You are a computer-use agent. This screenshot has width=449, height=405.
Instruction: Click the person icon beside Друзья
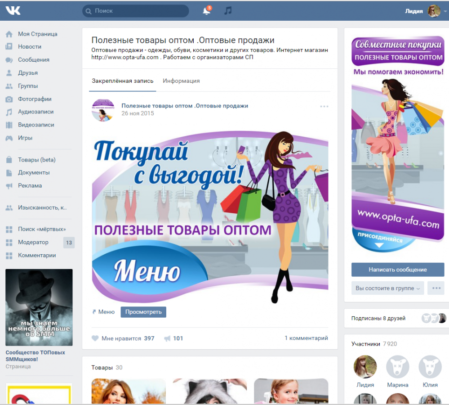coord(9,73)
